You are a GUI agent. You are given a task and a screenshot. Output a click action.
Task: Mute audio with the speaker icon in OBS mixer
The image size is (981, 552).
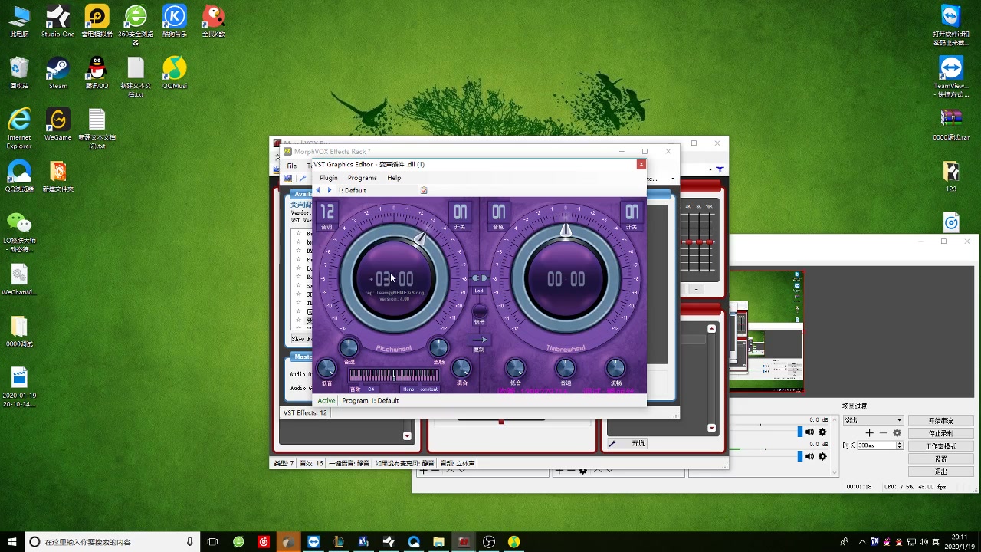coord(809,432)
